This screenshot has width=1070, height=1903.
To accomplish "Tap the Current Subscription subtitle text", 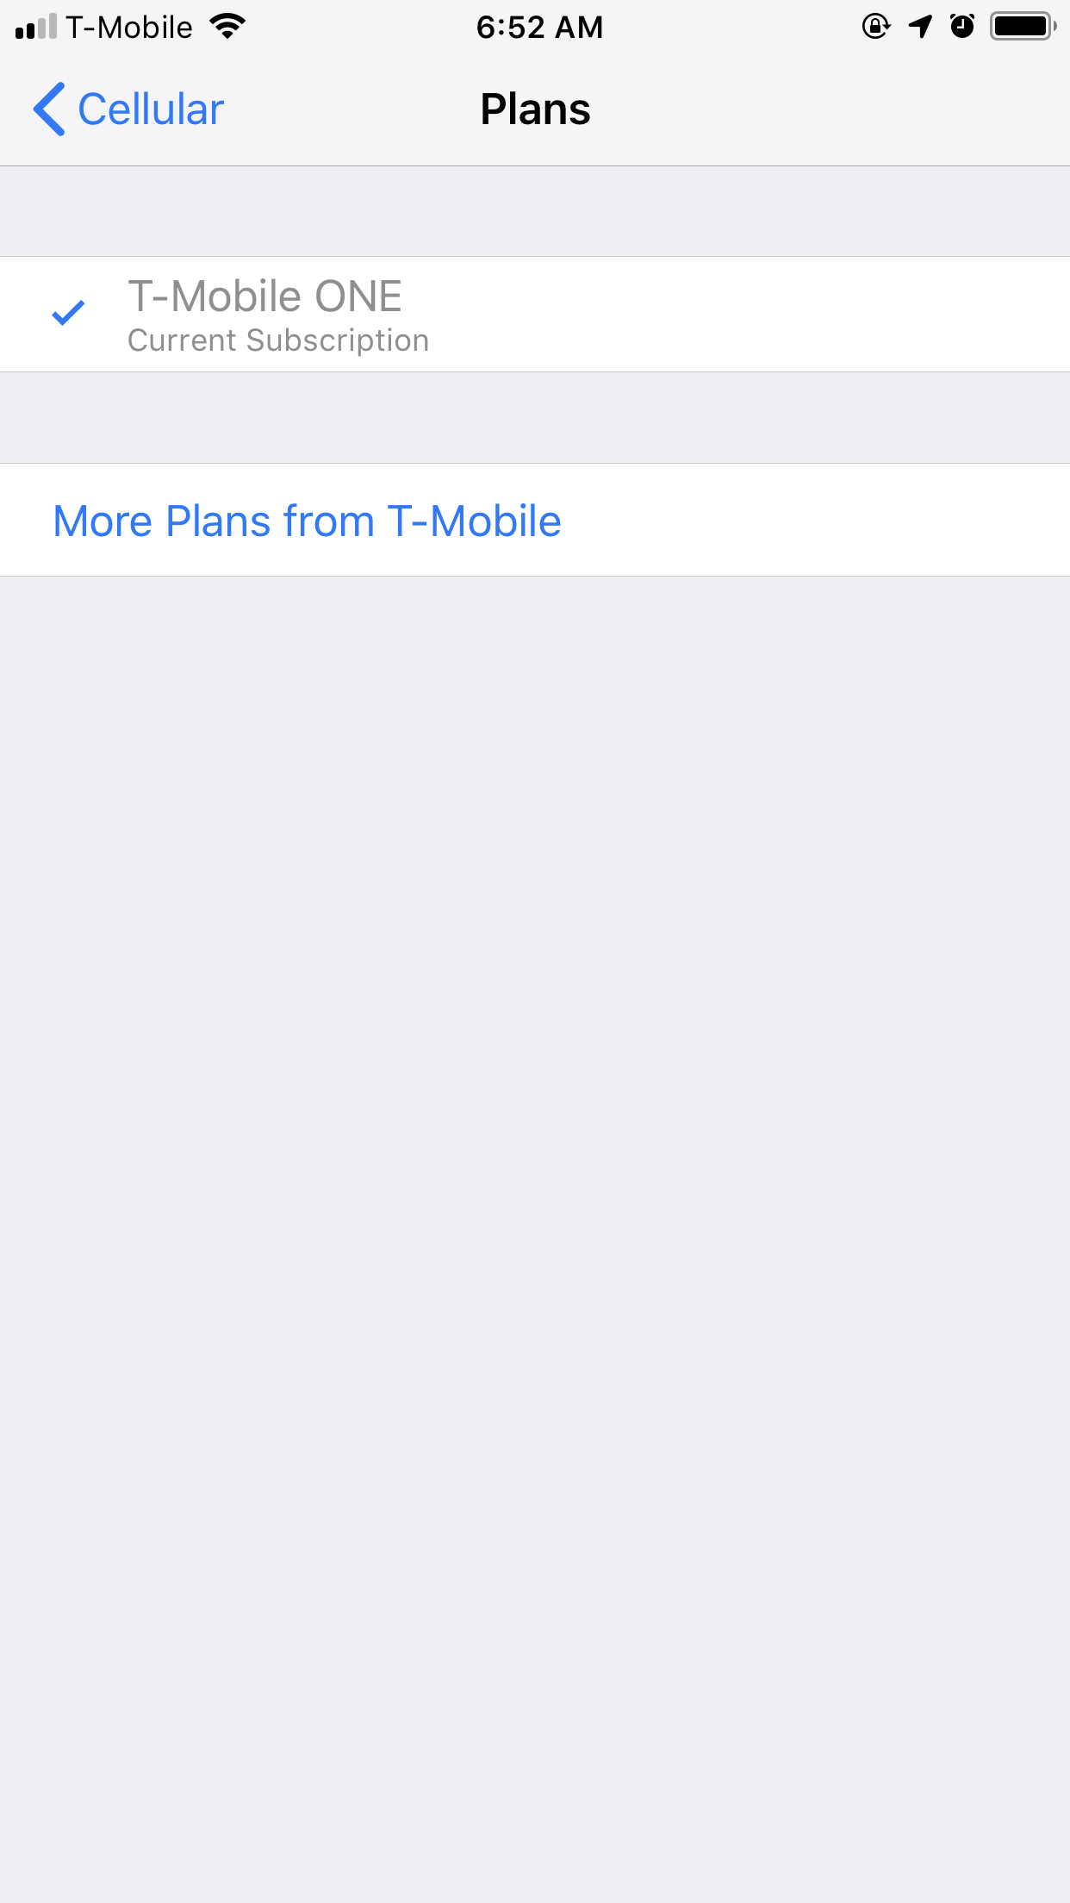I will pos(278,340).
